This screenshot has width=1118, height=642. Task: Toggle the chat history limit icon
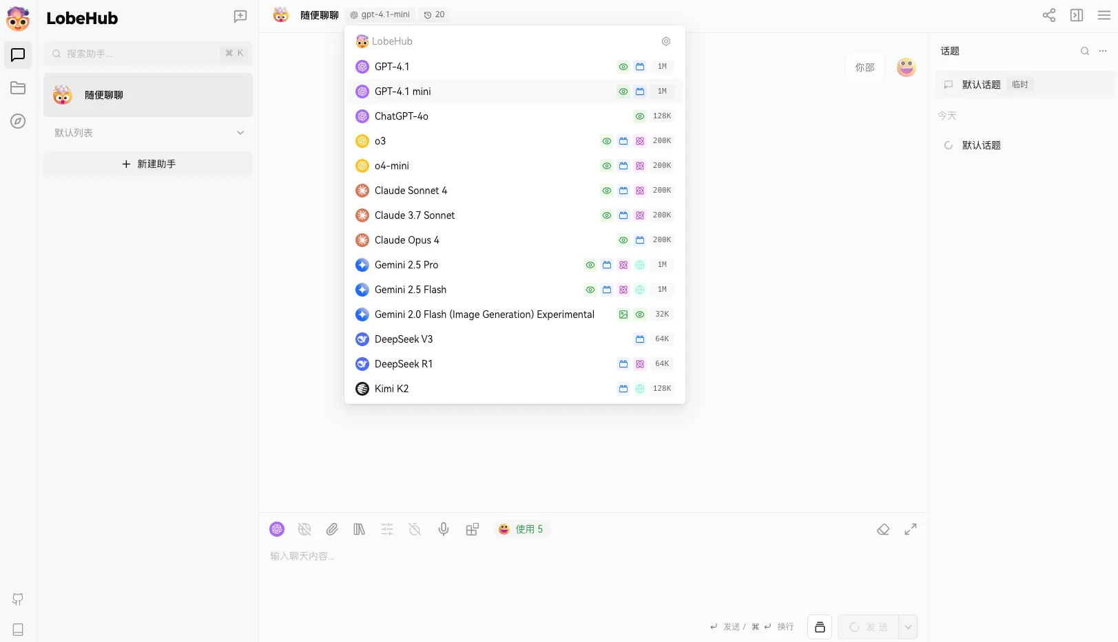(x=415, y=529)
